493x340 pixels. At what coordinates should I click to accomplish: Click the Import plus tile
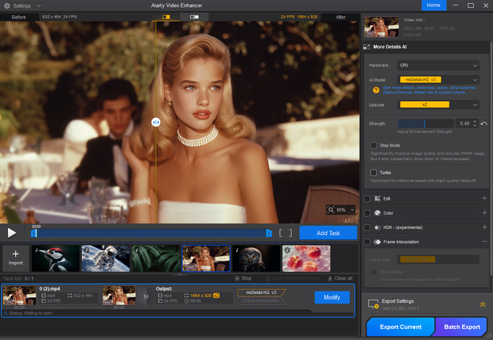(x=16, y=258)
